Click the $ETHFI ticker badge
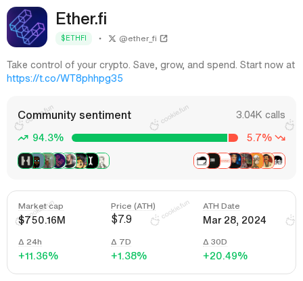The image size is (303, 281). [x=74, y=39]
